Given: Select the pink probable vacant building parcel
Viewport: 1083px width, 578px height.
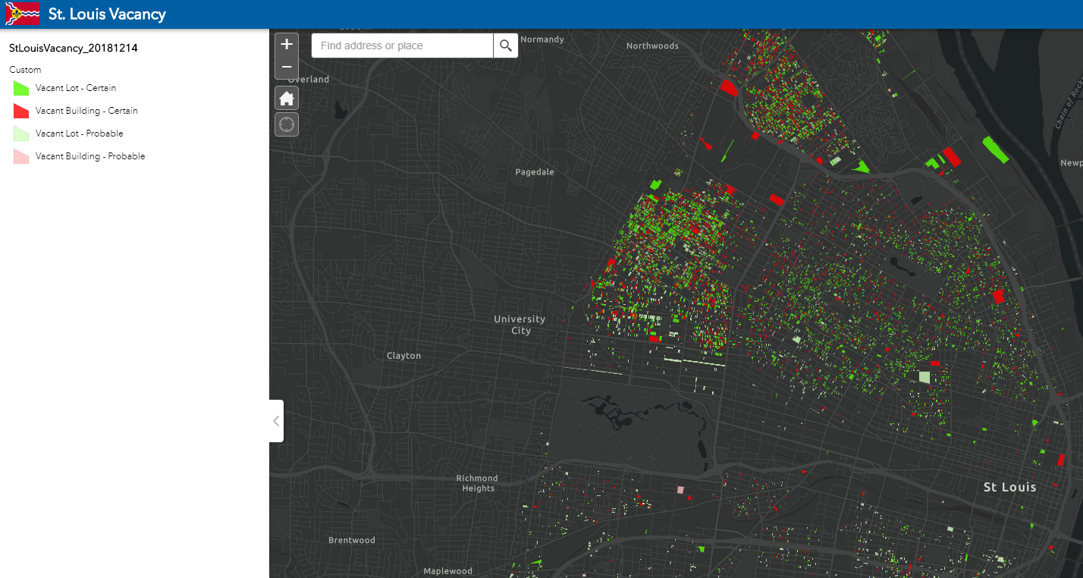Looking at the screenshot, I should click(x=680, y=490).
